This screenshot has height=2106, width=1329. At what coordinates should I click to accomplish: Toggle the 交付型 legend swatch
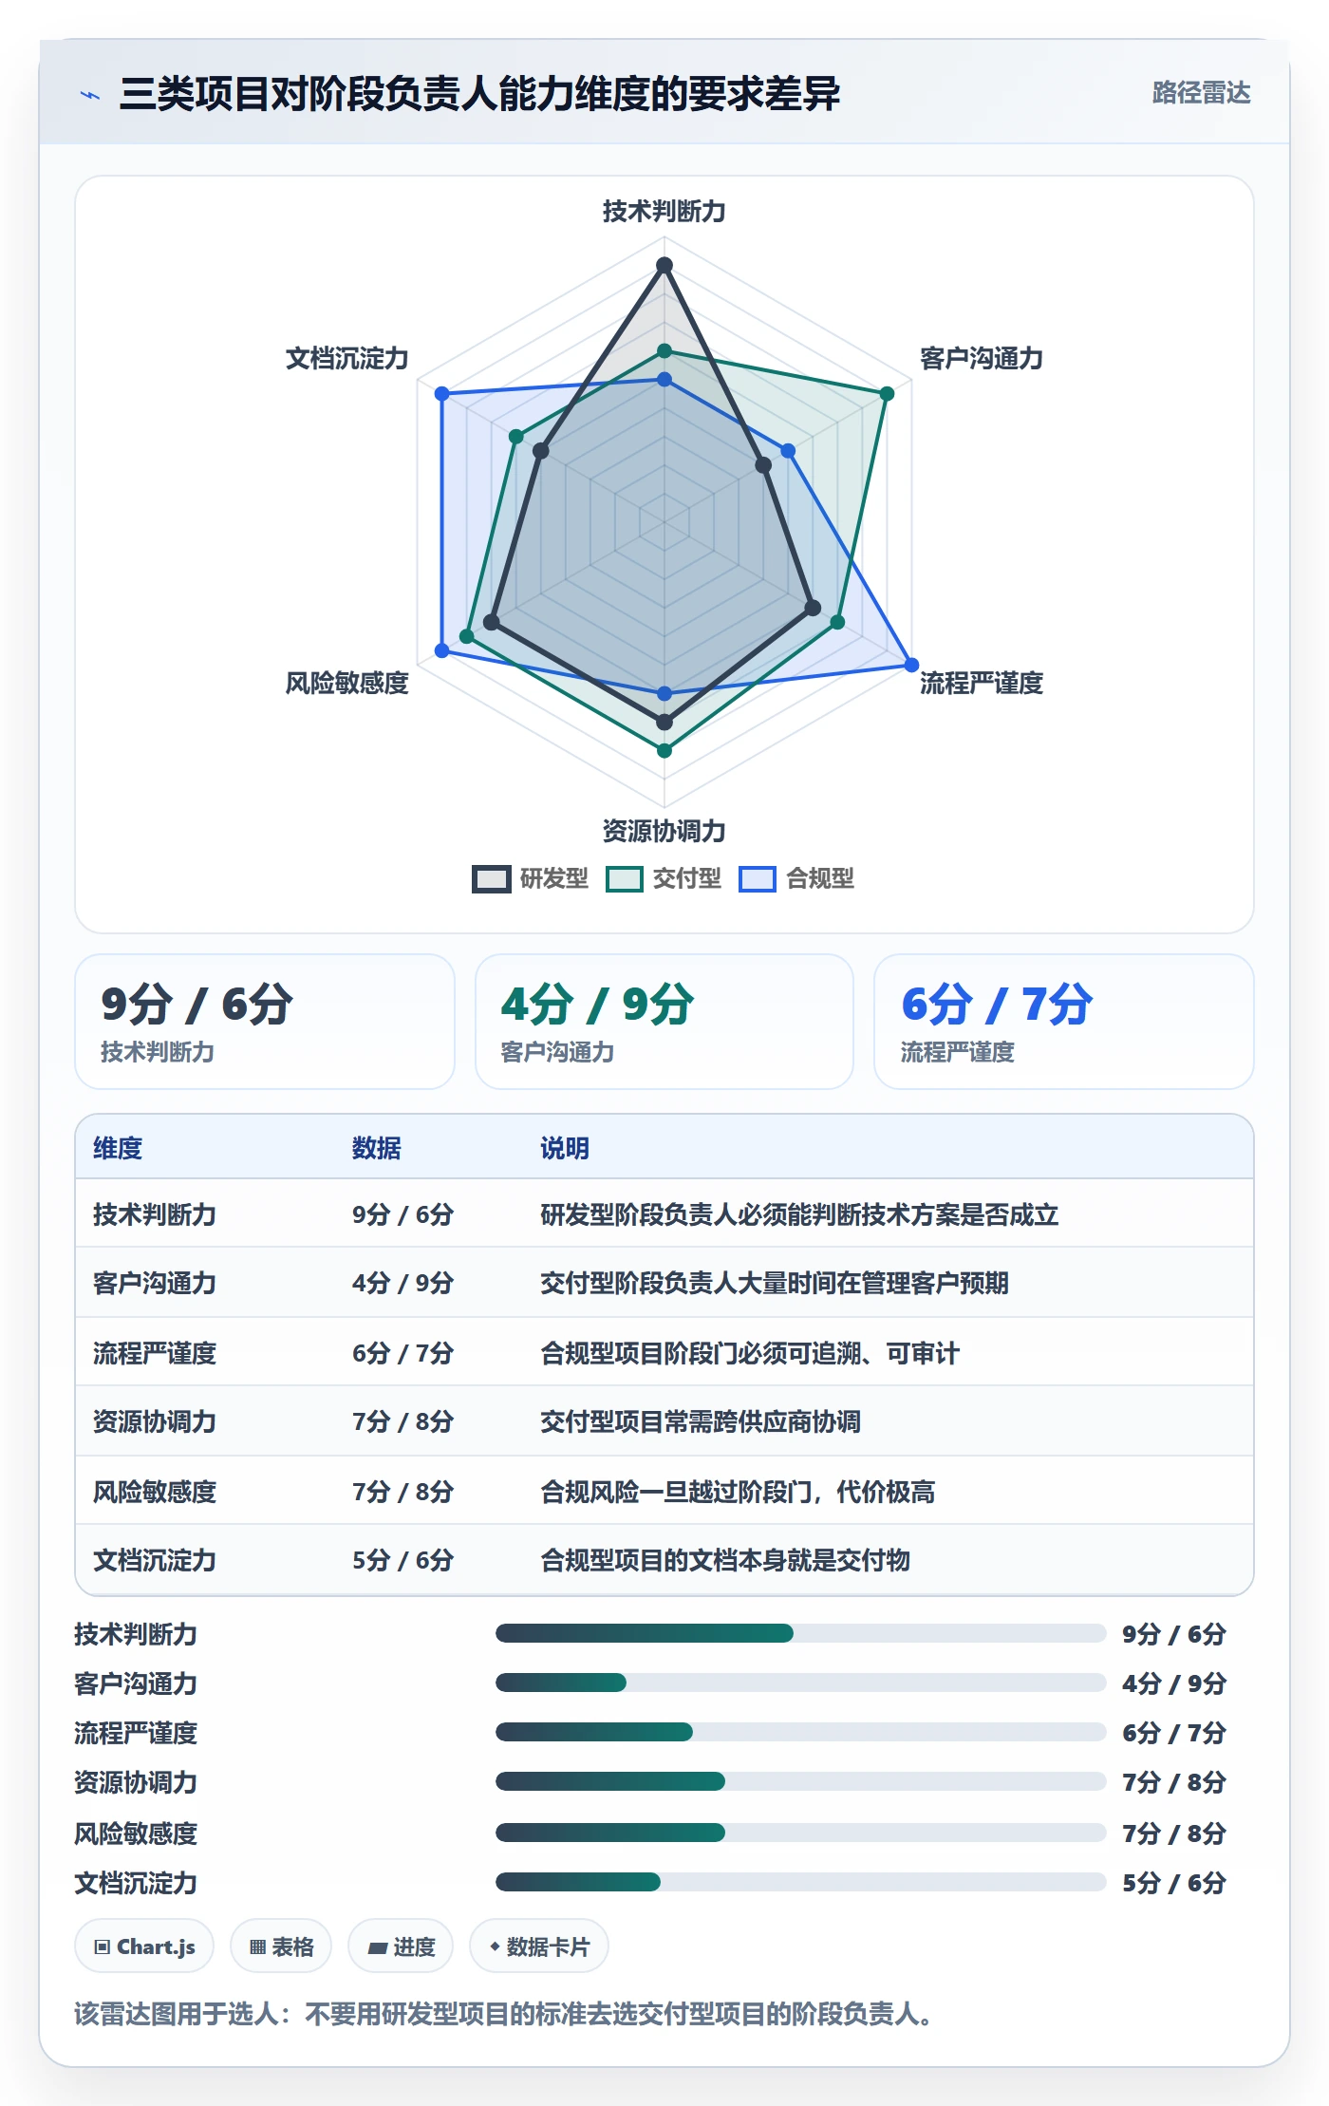625,879
